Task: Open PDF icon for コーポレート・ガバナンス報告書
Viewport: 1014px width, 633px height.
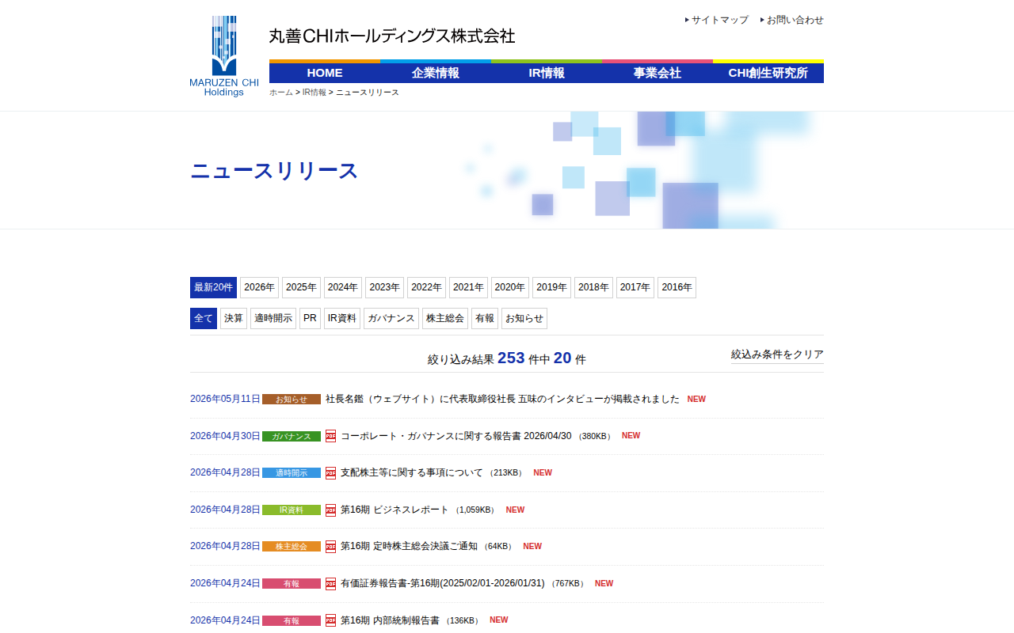Action: pos(330,436)
